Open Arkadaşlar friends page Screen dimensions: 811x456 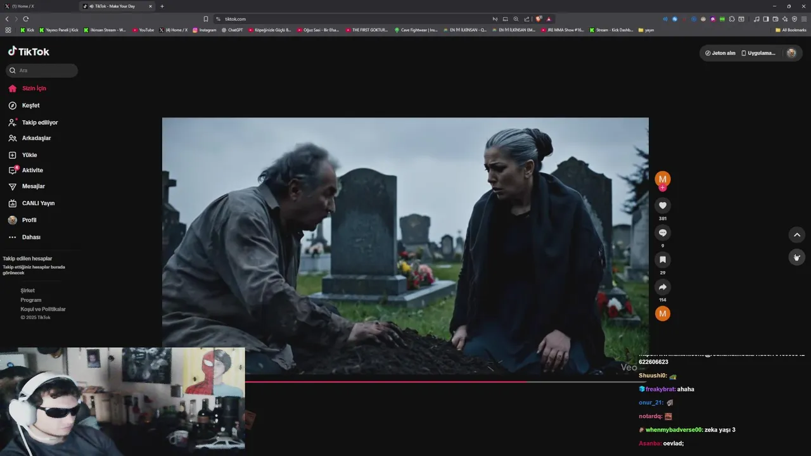click(x=29, y=138)
